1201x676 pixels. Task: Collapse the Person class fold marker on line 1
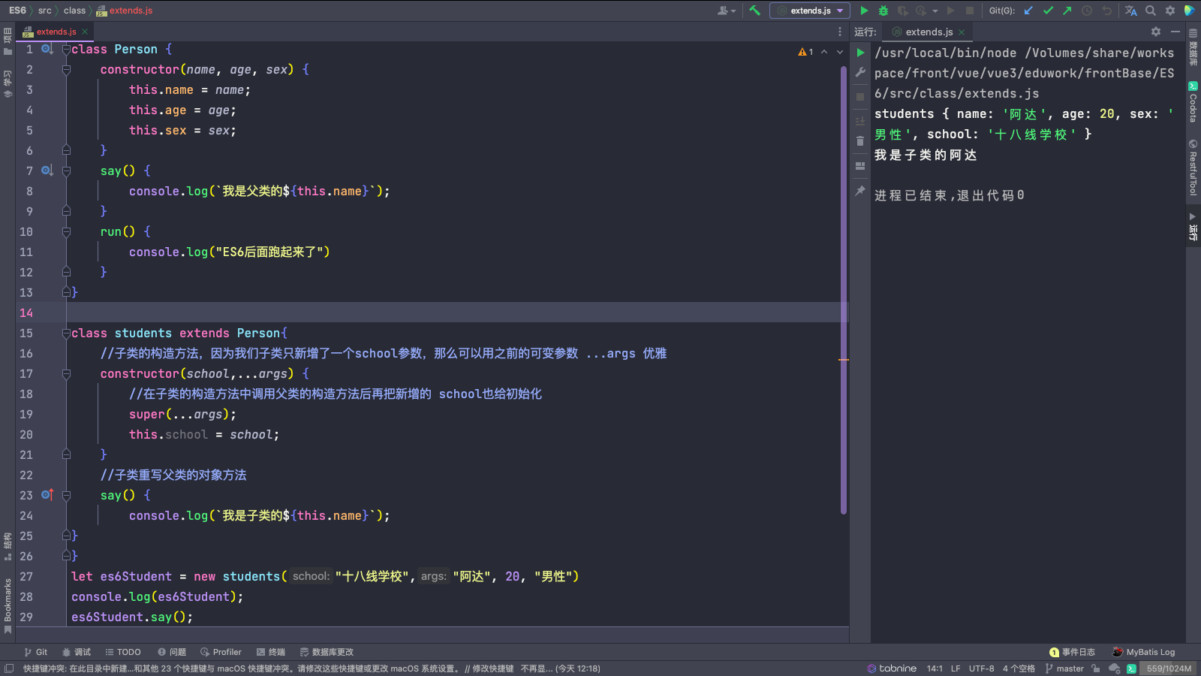click(66, 50)
